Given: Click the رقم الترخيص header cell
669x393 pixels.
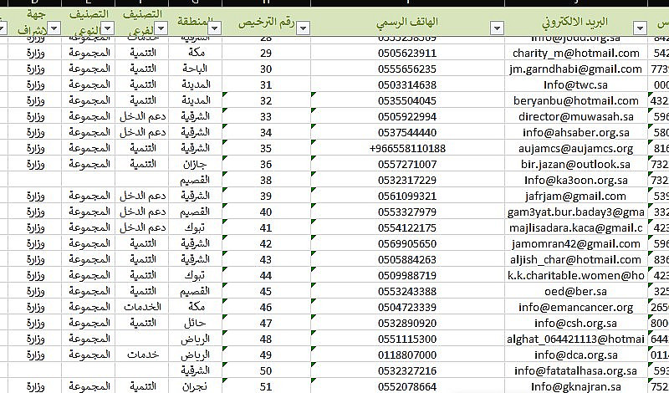Looking at the screenshot, I should [266, 22].
